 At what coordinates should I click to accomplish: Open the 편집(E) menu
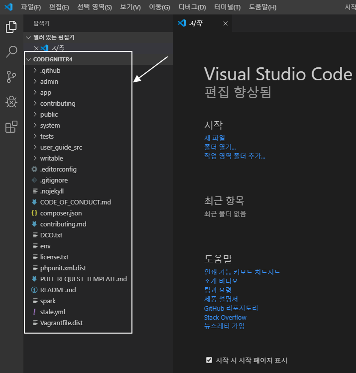[59, 7]
